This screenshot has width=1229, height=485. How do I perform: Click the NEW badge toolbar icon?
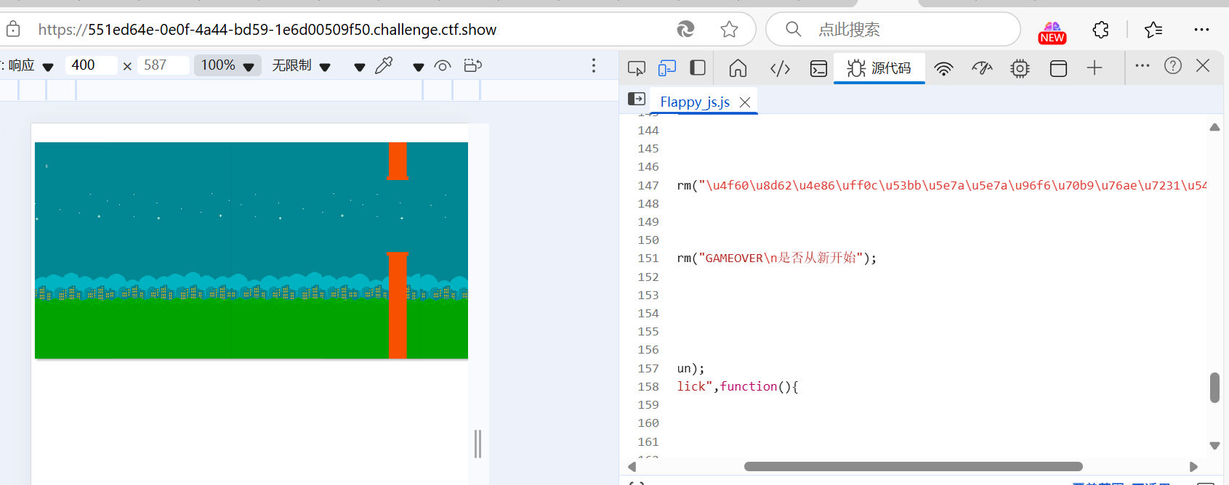coord(1052,33)
